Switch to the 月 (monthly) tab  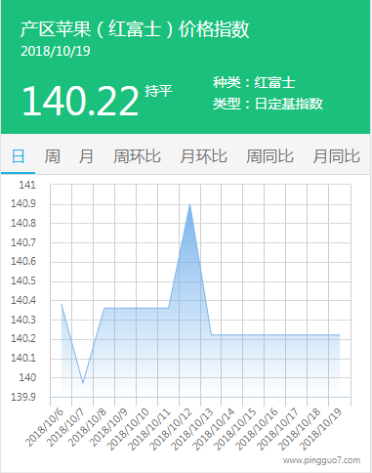[x=86, y=156]
